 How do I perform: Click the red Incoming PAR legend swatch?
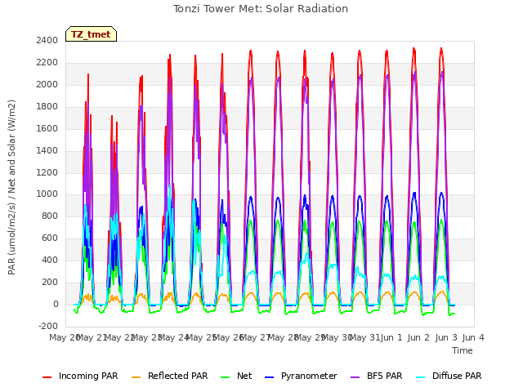[x=47, y=377]
